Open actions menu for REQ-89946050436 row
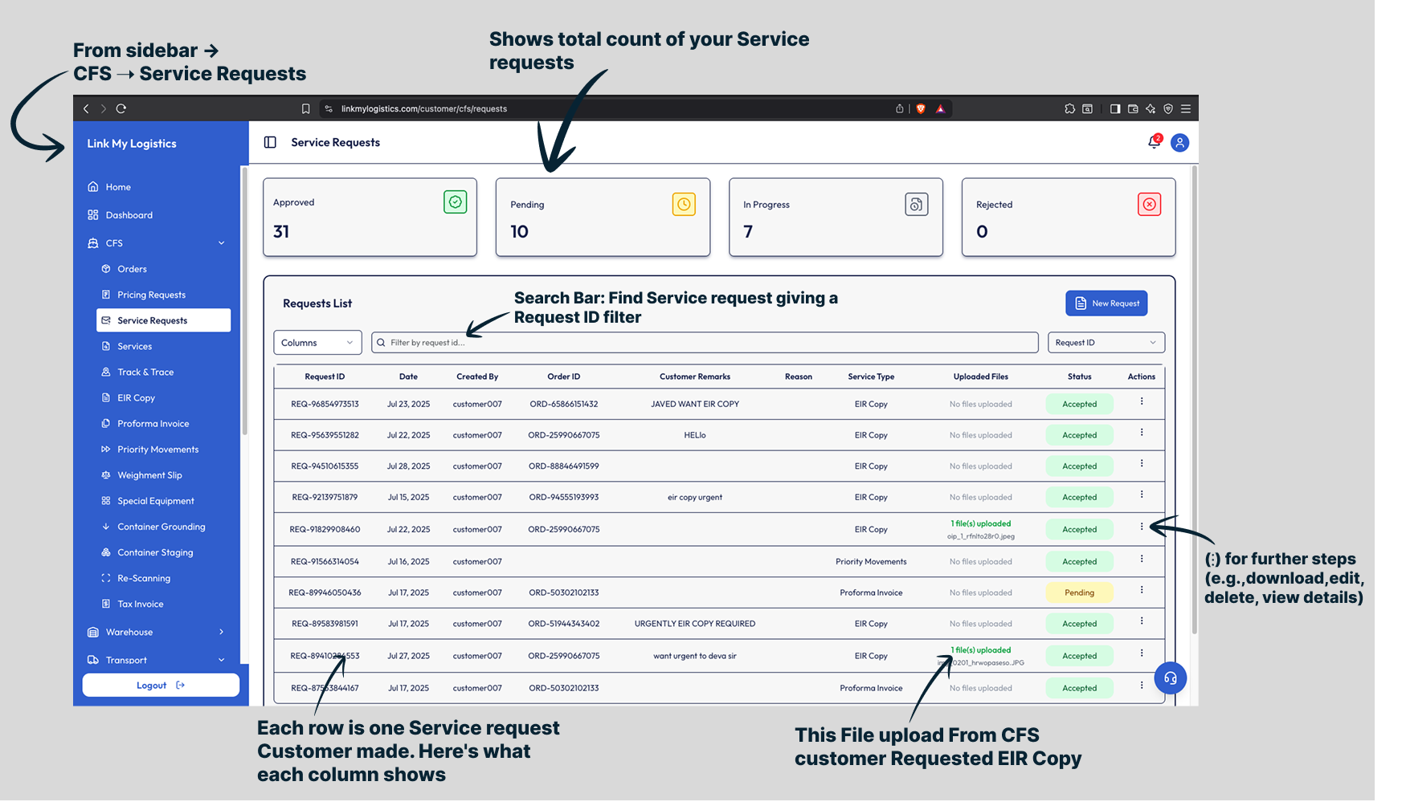The width and height of the screenshot is (1402, 806). coord(1142,590)
